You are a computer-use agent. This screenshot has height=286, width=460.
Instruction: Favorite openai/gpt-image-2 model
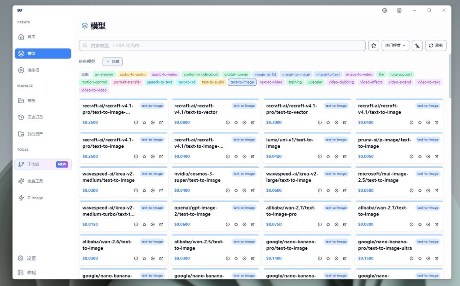pyautogui.click(x=236, y=224)
